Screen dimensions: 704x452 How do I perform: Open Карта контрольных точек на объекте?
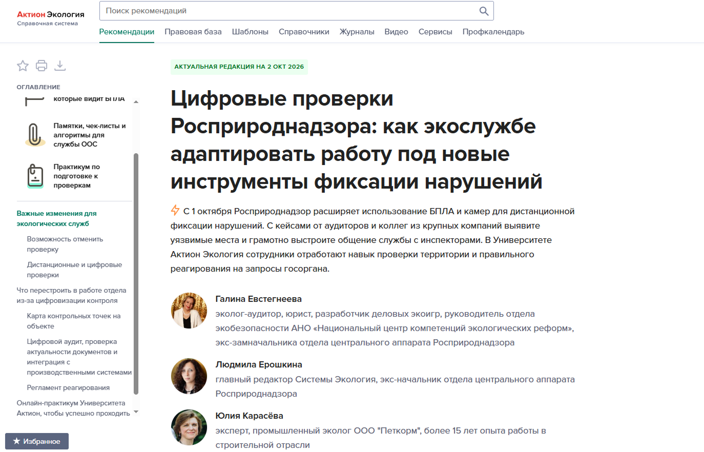[74, 321]
